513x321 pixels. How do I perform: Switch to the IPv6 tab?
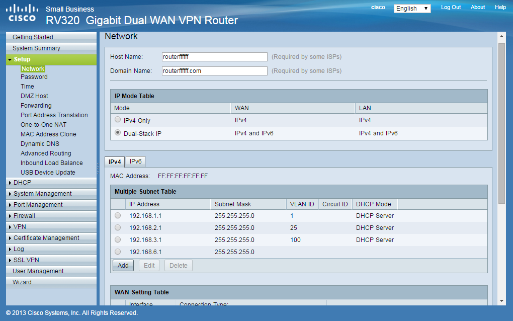point(135,162)
